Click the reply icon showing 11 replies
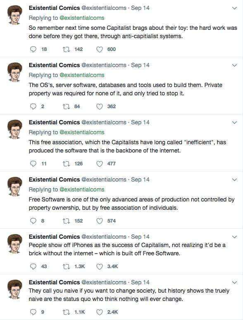This screenshot has height=320, width=243. point(33,163)
